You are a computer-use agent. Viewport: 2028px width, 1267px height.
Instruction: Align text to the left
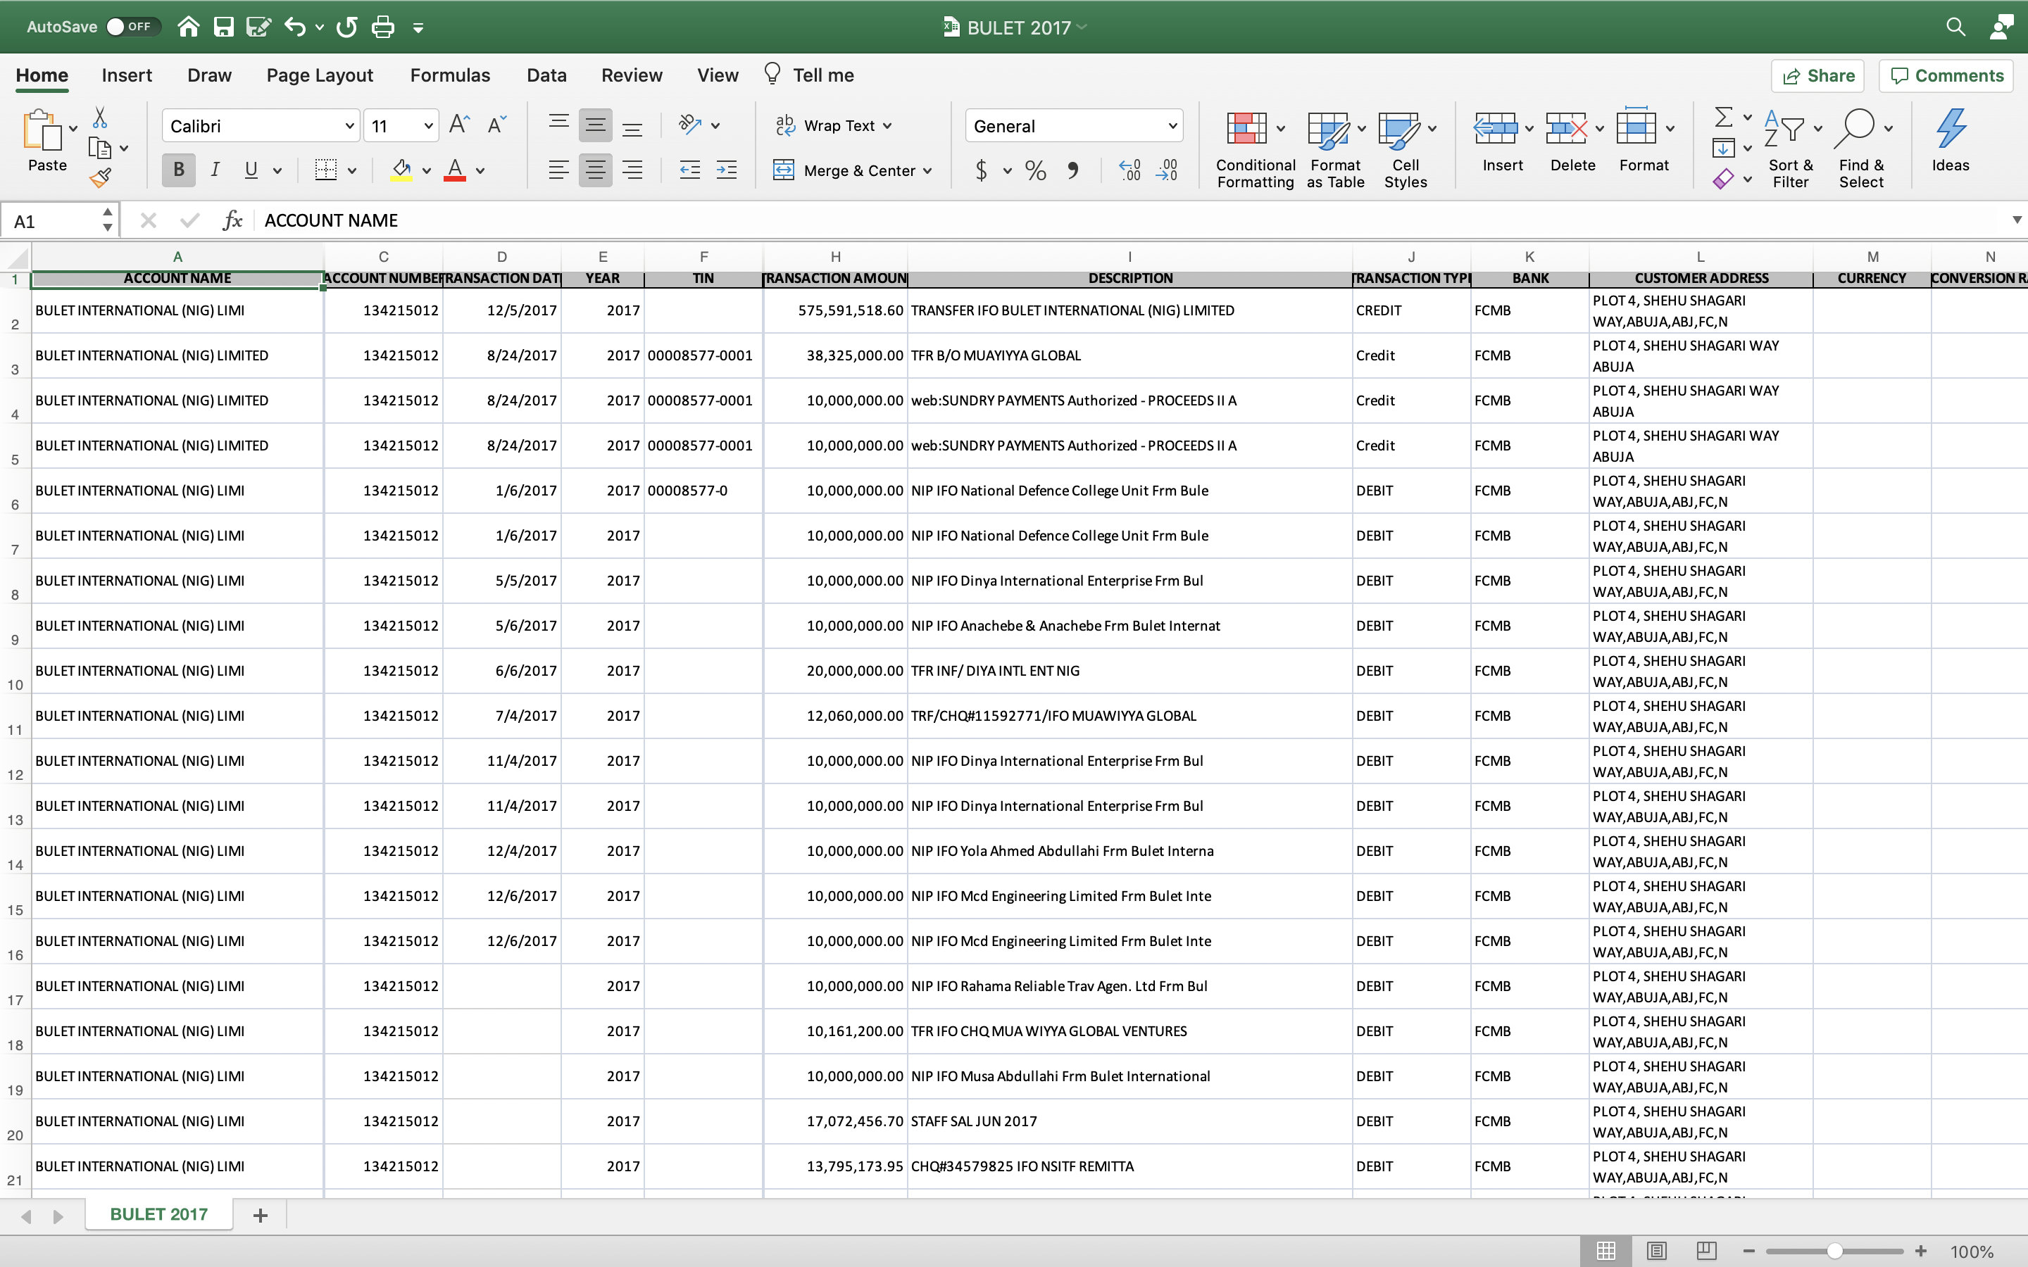(x=558, y=170)
